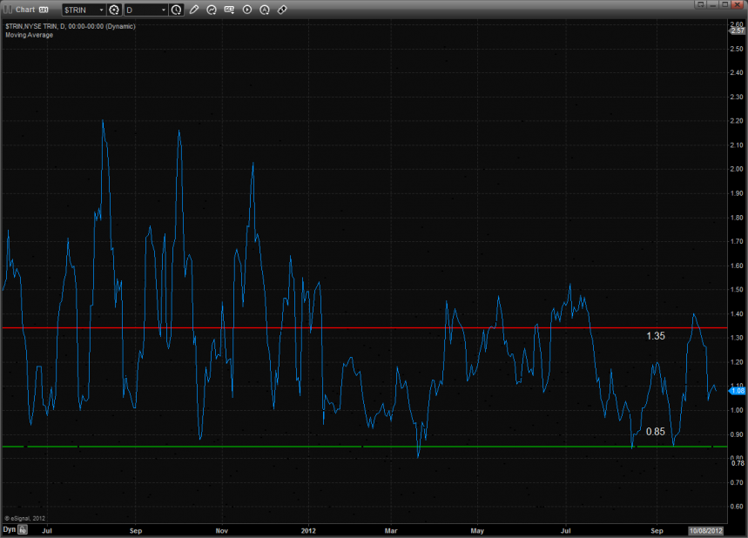Click the 1.08 current price marker

tap(737, 391)
